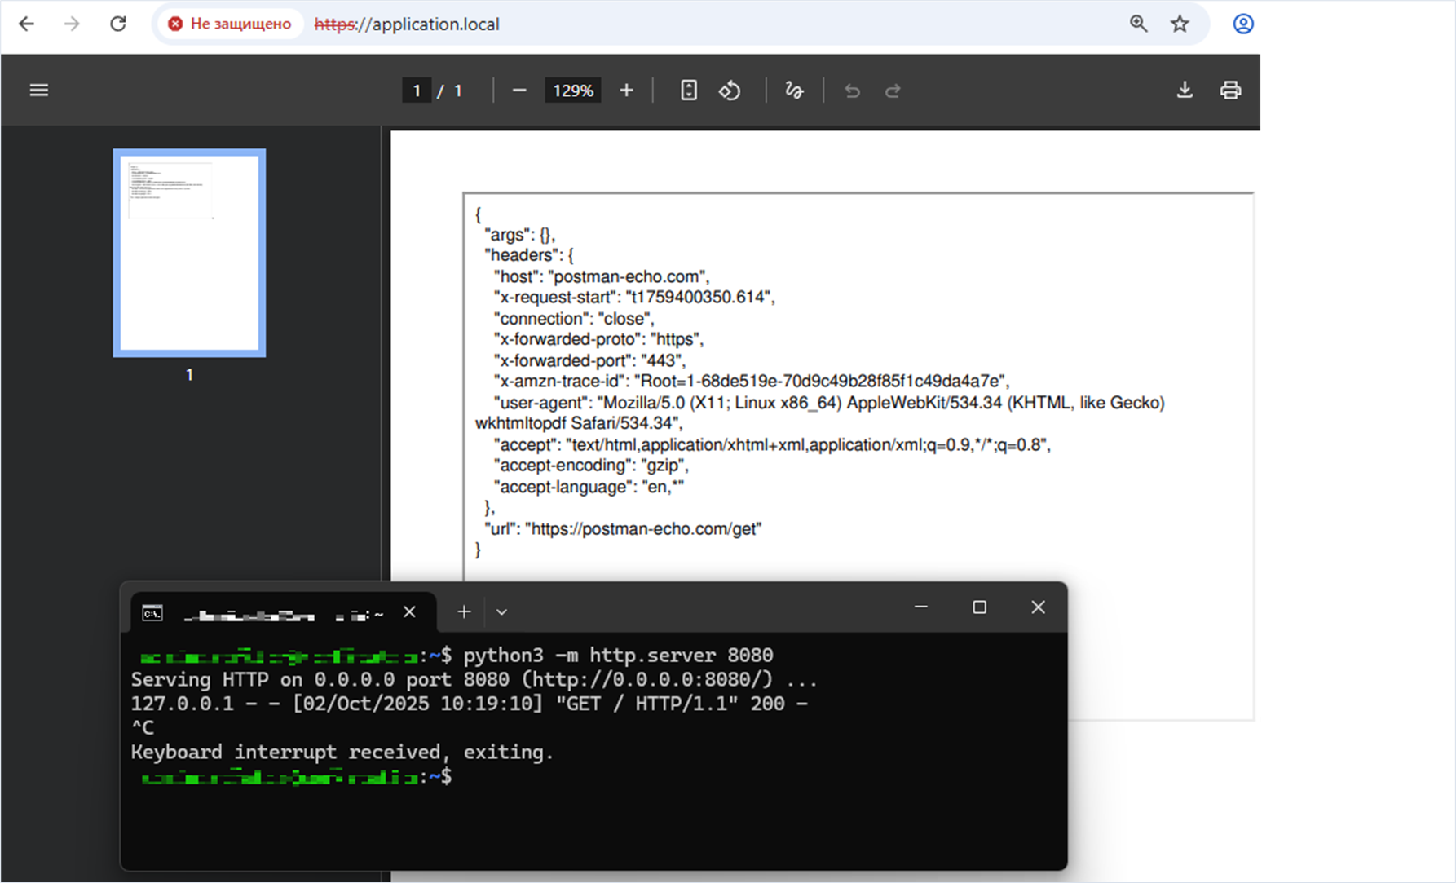Open browser zoom magnifier icon
Image resolution: width=1456 pixels, height=883 pixels.
coord(1138,24)
